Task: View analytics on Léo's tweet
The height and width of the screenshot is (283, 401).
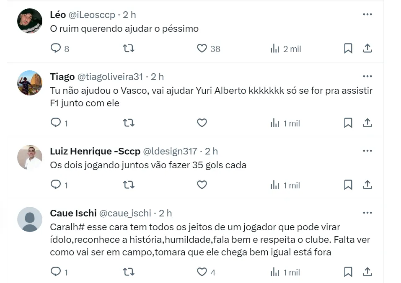Action: pos(275,49)
